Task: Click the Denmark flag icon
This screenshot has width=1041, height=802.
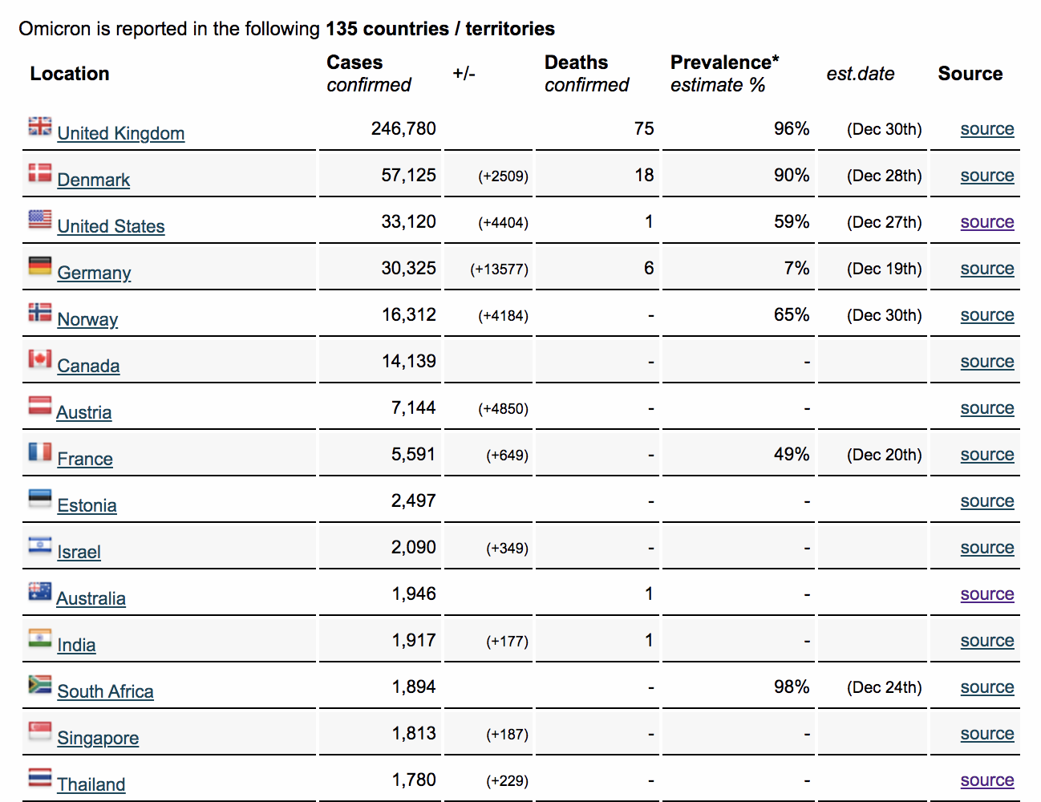Action: pyautogui.click(x=40, y=172)
